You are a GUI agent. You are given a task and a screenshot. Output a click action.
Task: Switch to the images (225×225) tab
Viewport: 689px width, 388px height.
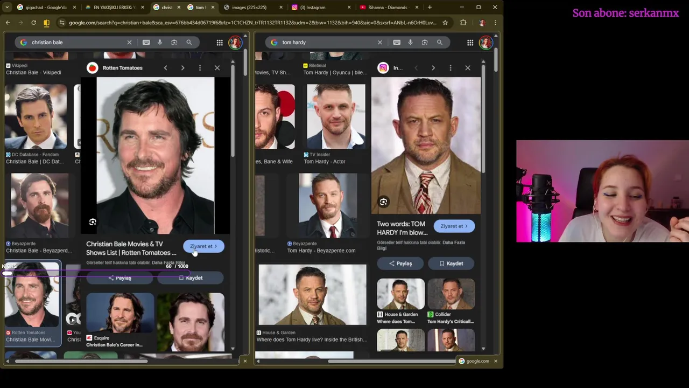252,7
